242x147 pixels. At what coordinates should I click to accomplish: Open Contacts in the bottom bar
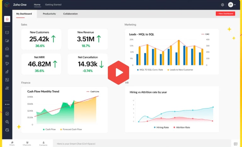coord(43,144)
